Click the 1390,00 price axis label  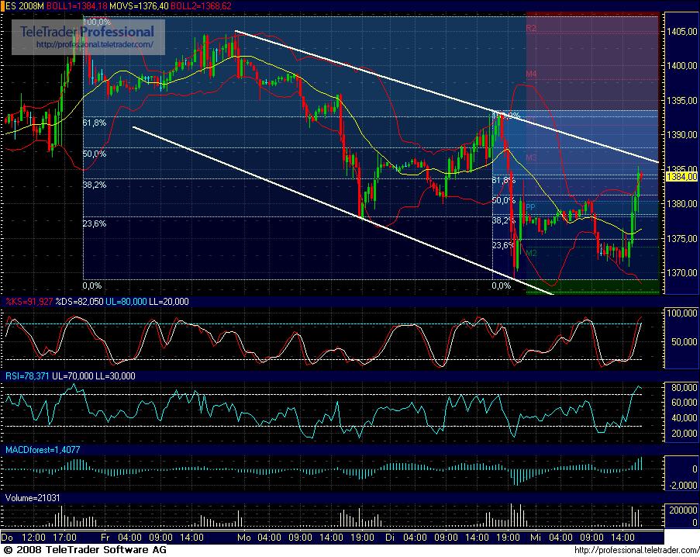[681, 134]
